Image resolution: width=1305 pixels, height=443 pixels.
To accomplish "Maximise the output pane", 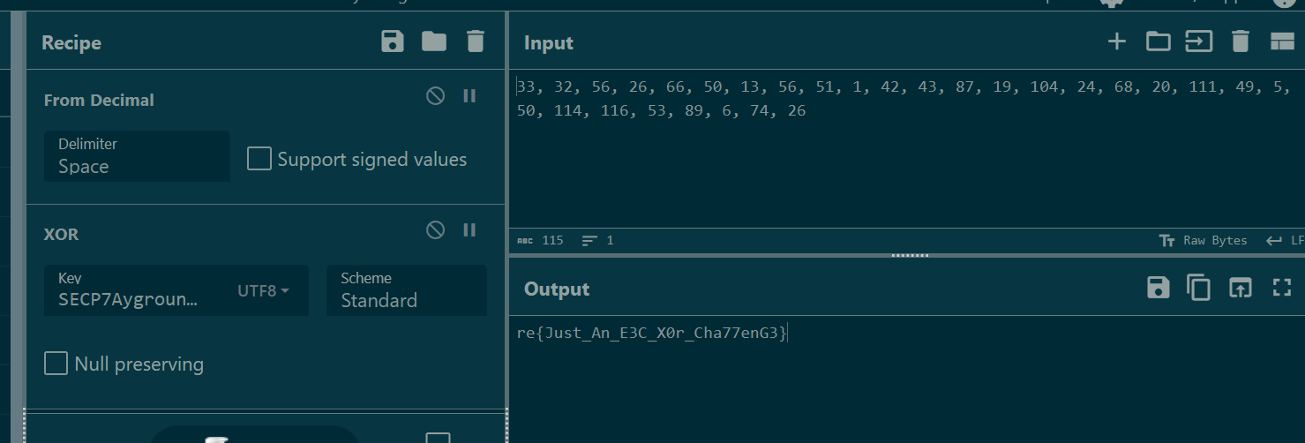I will pos(1282,288).
